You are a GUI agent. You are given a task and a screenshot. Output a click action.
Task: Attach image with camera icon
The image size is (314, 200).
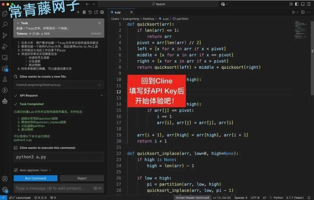[95, 188]
